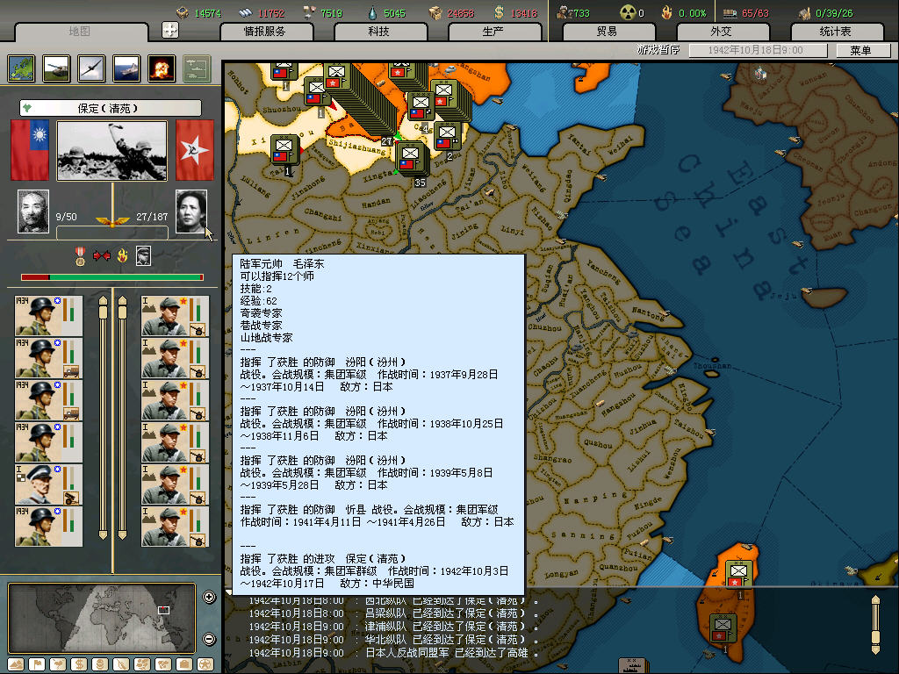The height and width of the screenshot is (674, 899).
Task: Click the minimap world view
Action: point(102,618)
